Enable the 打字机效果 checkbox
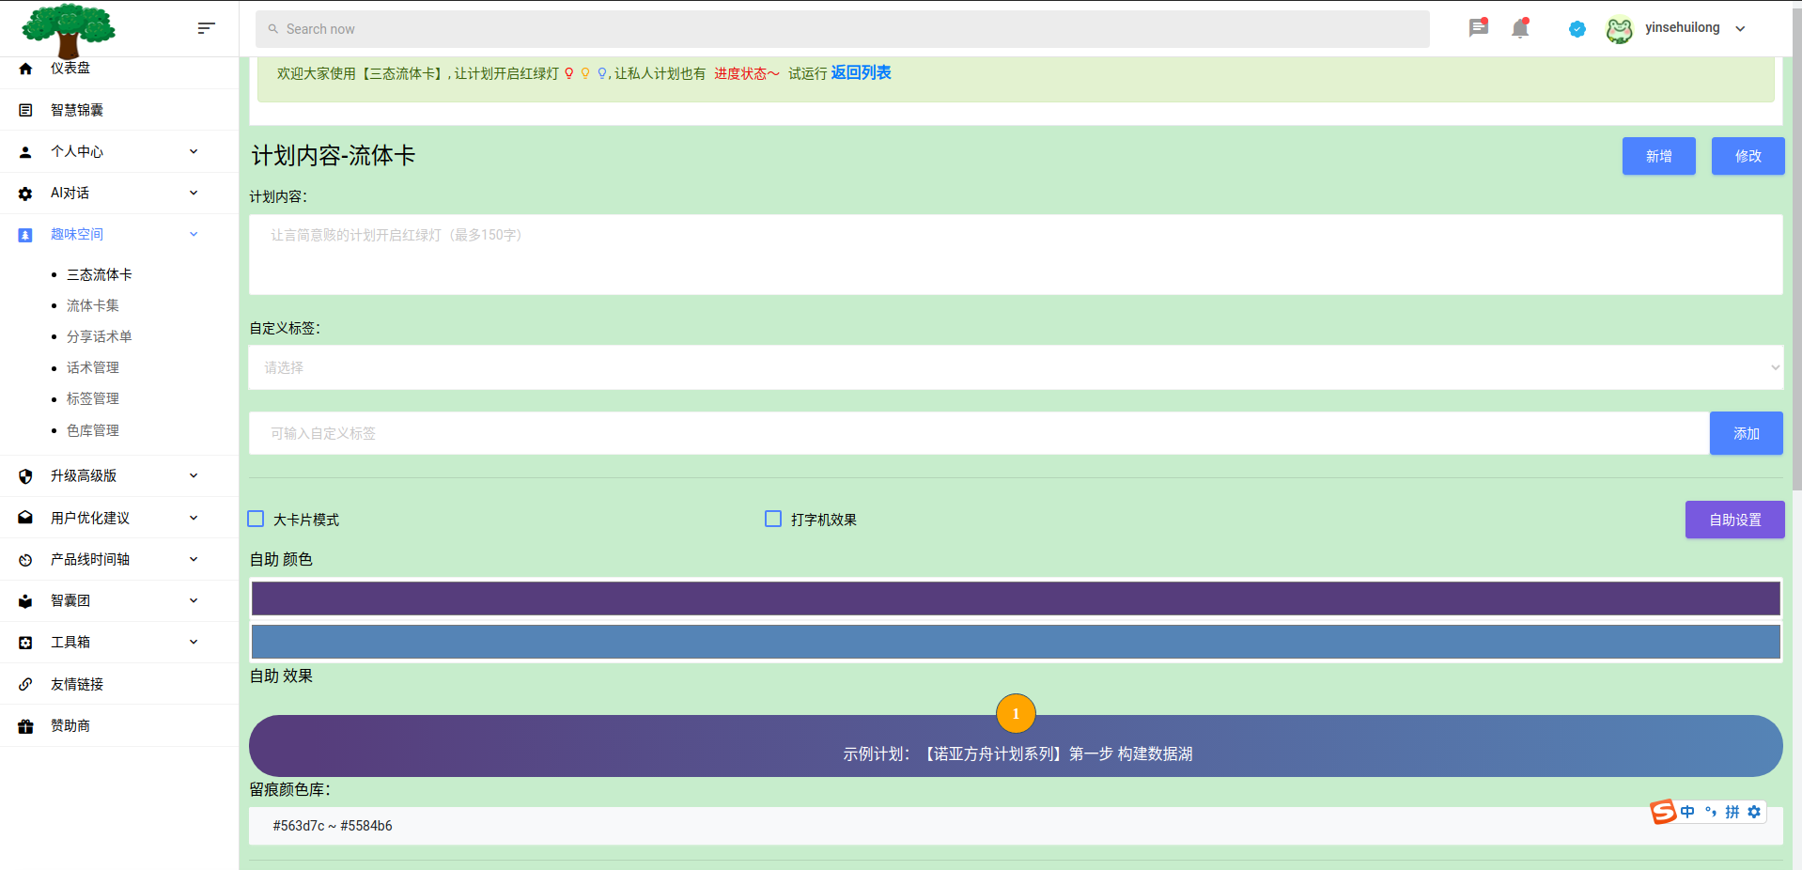Image resolution: width=1802 pixels, height=870 pixels. 773,519
